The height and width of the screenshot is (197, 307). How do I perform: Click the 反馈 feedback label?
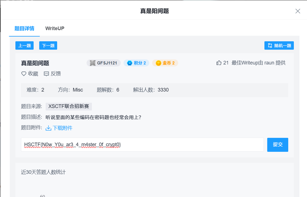pyautogui.click(x=56, y=74)
